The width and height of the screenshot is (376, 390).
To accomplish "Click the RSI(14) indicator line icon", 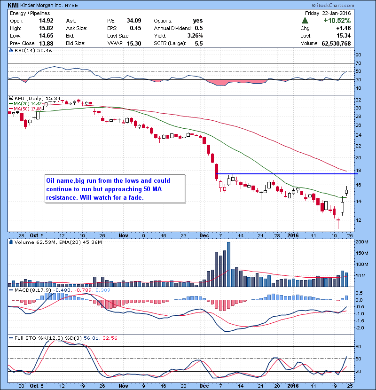I will pyautogui.click(x=11, y=50).
